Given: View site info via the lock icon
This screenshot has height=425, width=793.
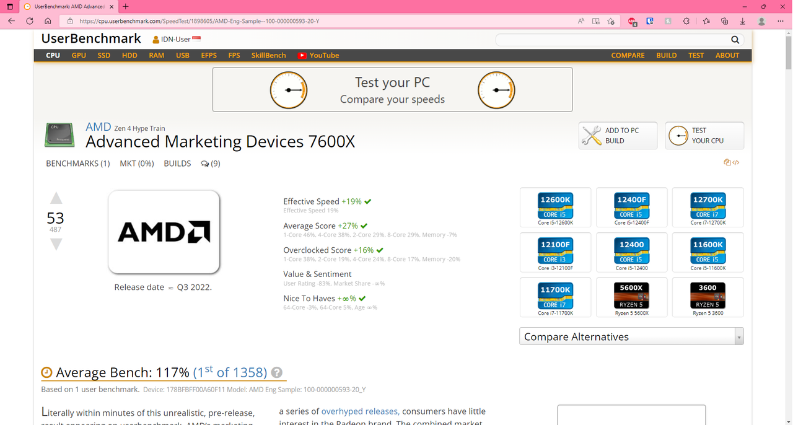Looking at the screenshot, I should tap(70, 20).
